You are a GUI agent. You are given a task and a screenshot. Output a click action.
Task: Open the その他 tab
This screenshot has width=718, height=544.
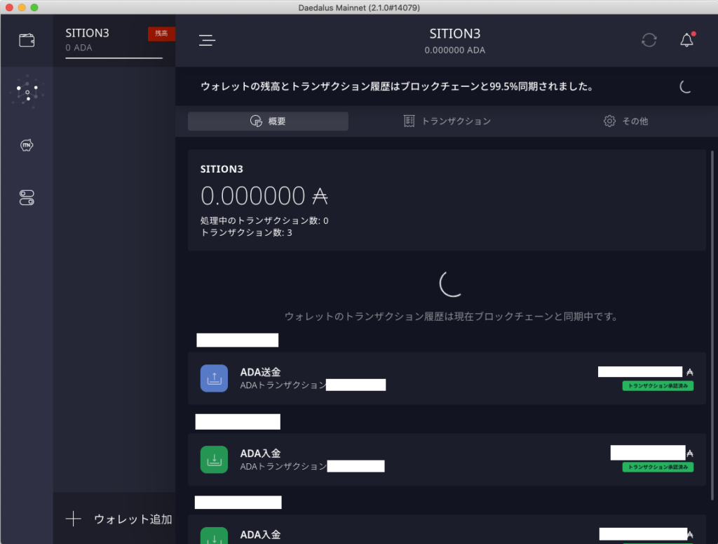625,121
